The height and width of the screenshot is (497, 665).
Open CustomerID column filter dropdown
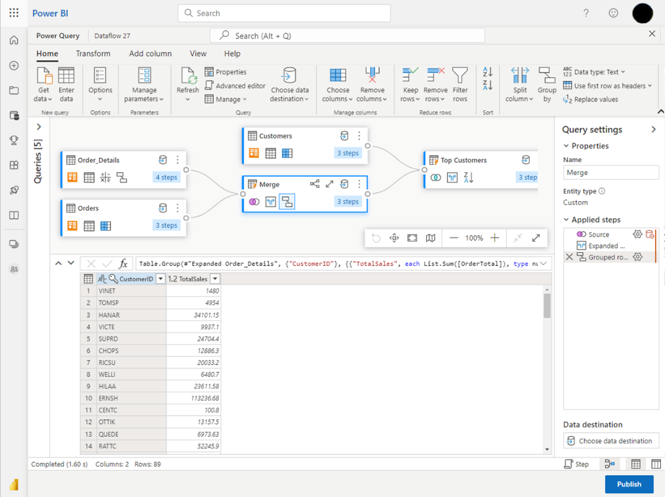pyautogui.click(x=160, y=279)
